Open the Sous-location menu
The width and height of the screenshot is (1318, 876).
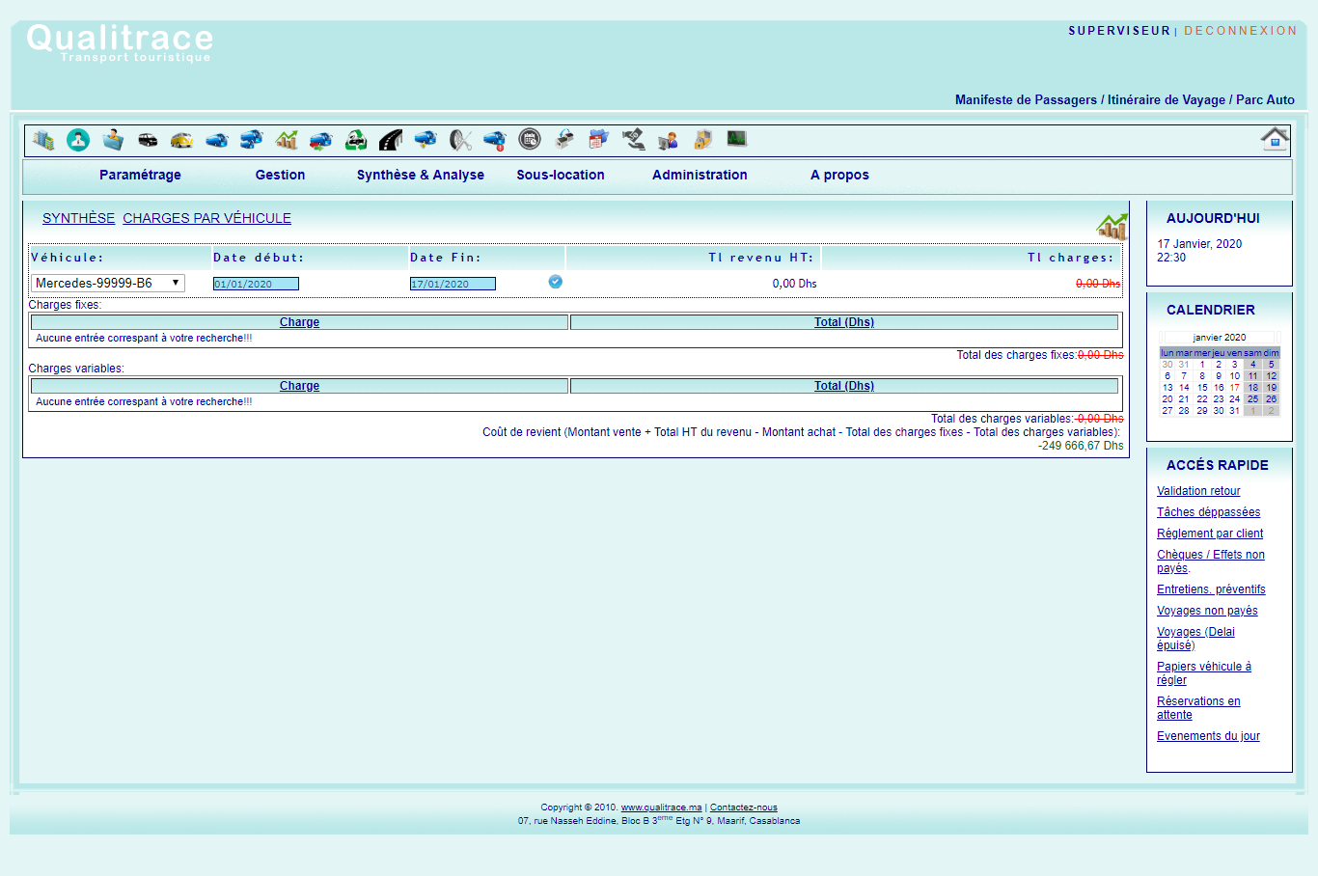pos(561,175)
